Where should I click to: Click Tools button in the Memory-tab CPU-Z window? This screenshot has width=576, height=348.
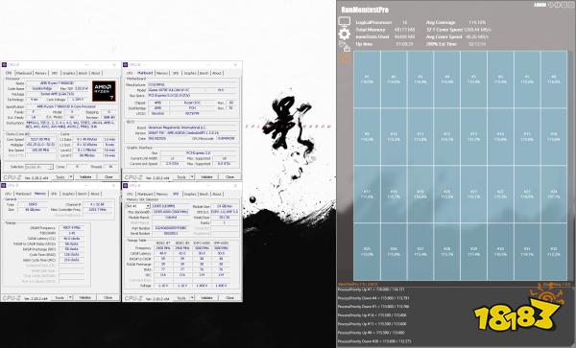60,298
